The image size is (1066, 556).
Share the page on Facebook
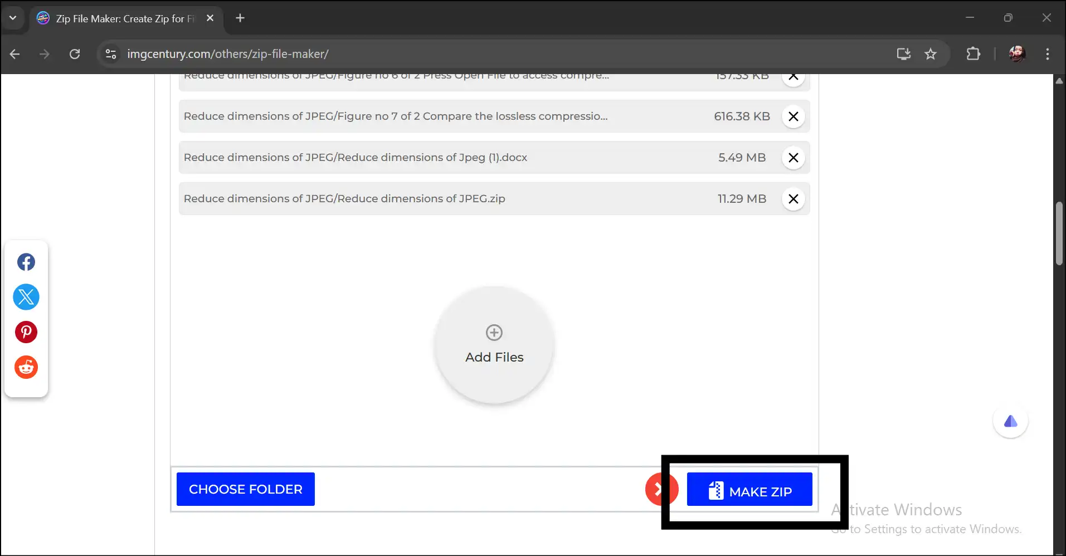click(26, 262)
